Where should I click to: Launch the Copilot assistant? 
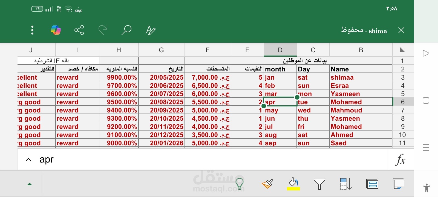(x=56, y=30)
